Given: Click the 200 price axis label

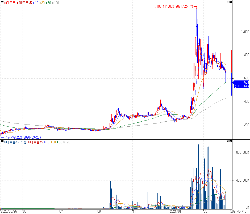Looking at the screenshot, I should tap(247, 125).
